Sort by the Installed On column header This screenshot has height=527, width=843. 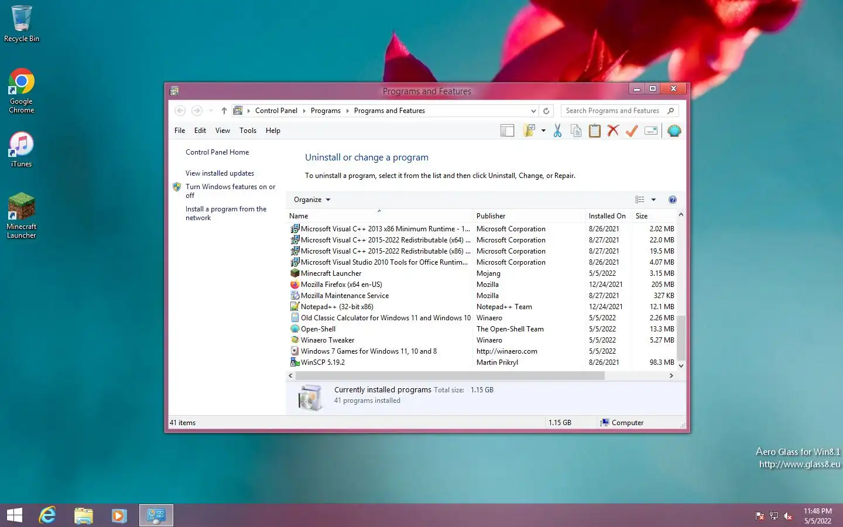(x=608, y=216)
